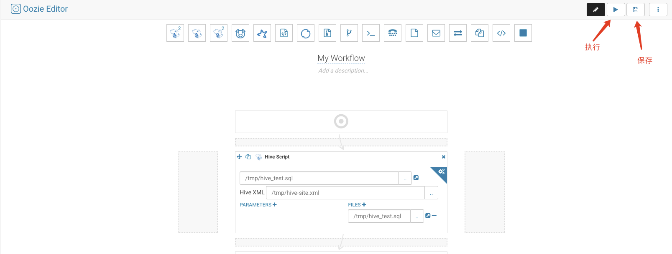The width and height of the screenshot is (672, 254).
Task: Select the MapReduce zipped file icon
Action: 327,33
